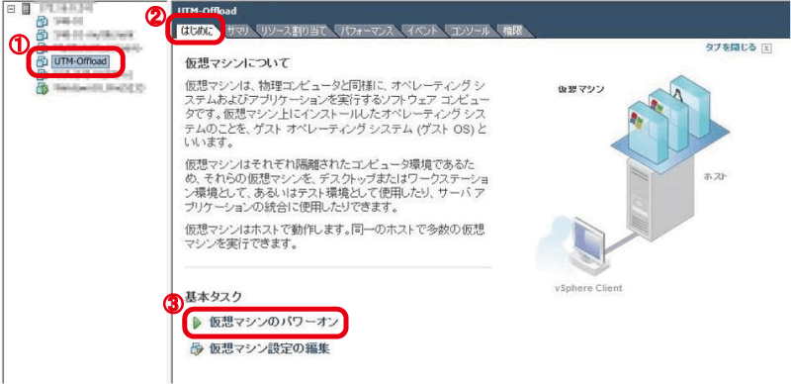Click the UTM-Offload virtual machine icon
791x384 pixels.
click(42, 62)
